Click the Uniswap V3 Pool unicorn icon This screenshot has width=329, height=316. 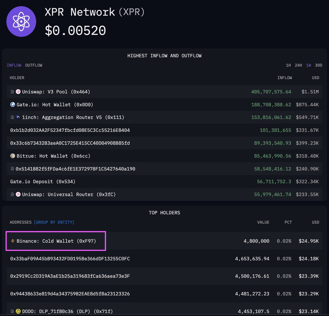click(x=18, y=92)
